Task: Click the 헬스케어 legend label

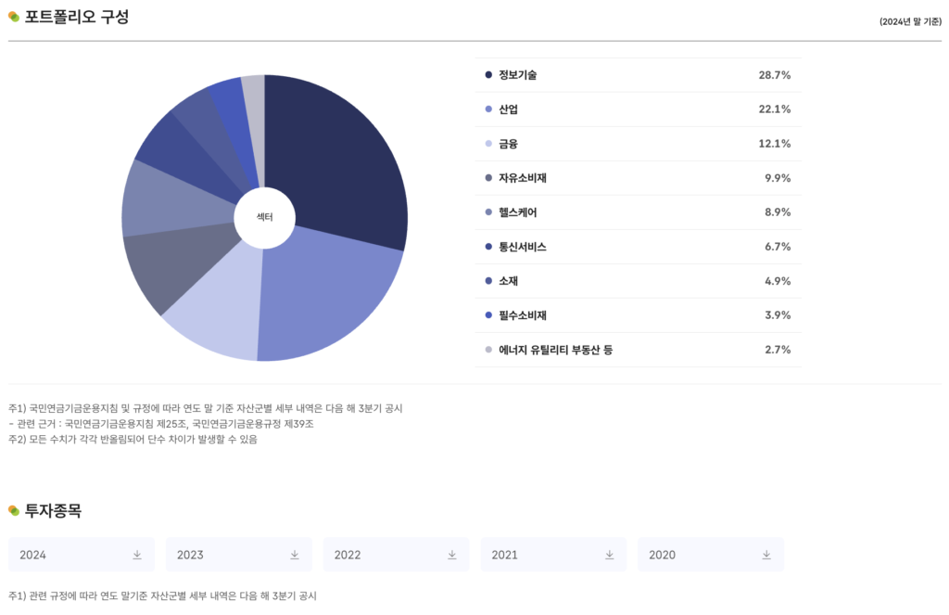Action: [518, 212]
